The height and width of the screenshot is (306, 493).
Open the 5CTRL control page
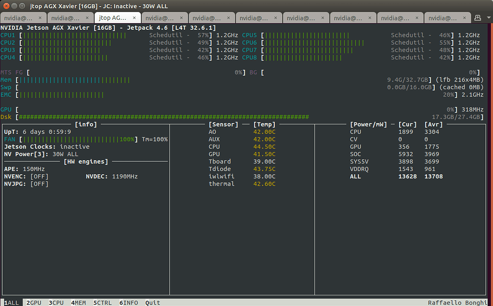click(102, 303)
